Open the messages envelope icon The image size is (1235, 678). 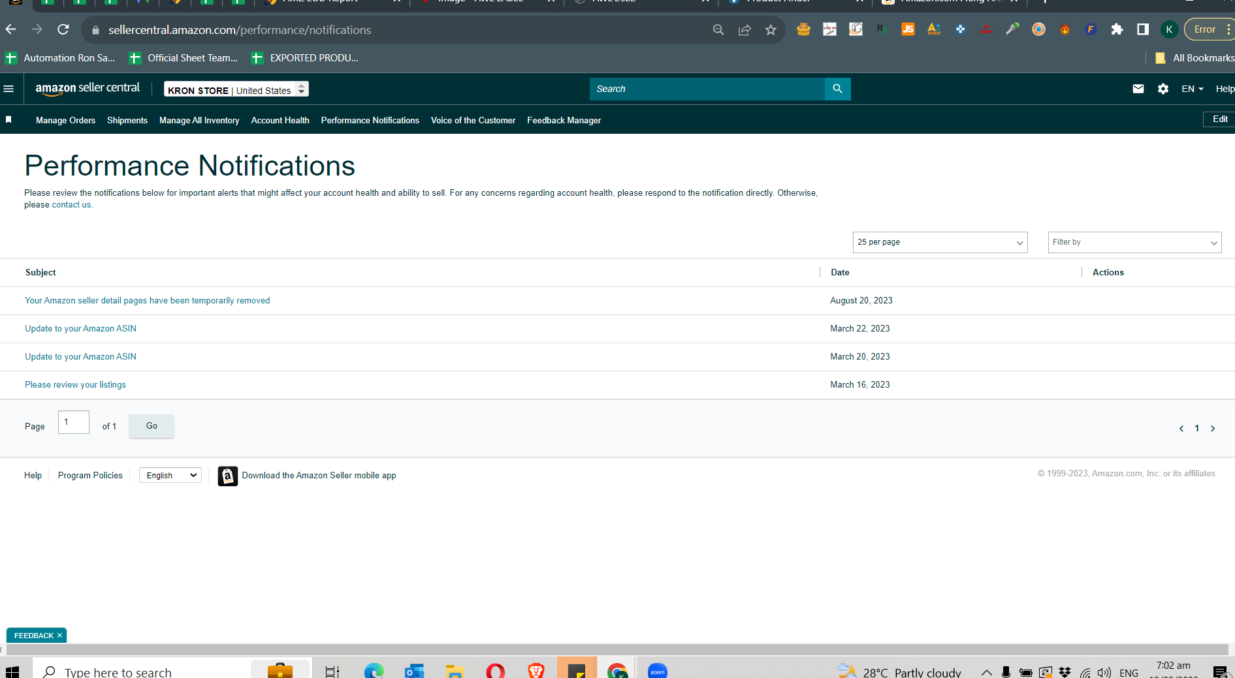pyautogui.click(x=1138, y=89)
